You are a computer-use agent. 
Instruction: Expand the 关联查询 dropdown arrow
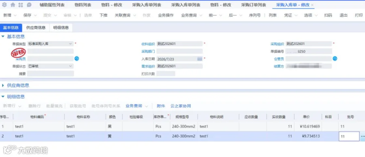[135, 15]
